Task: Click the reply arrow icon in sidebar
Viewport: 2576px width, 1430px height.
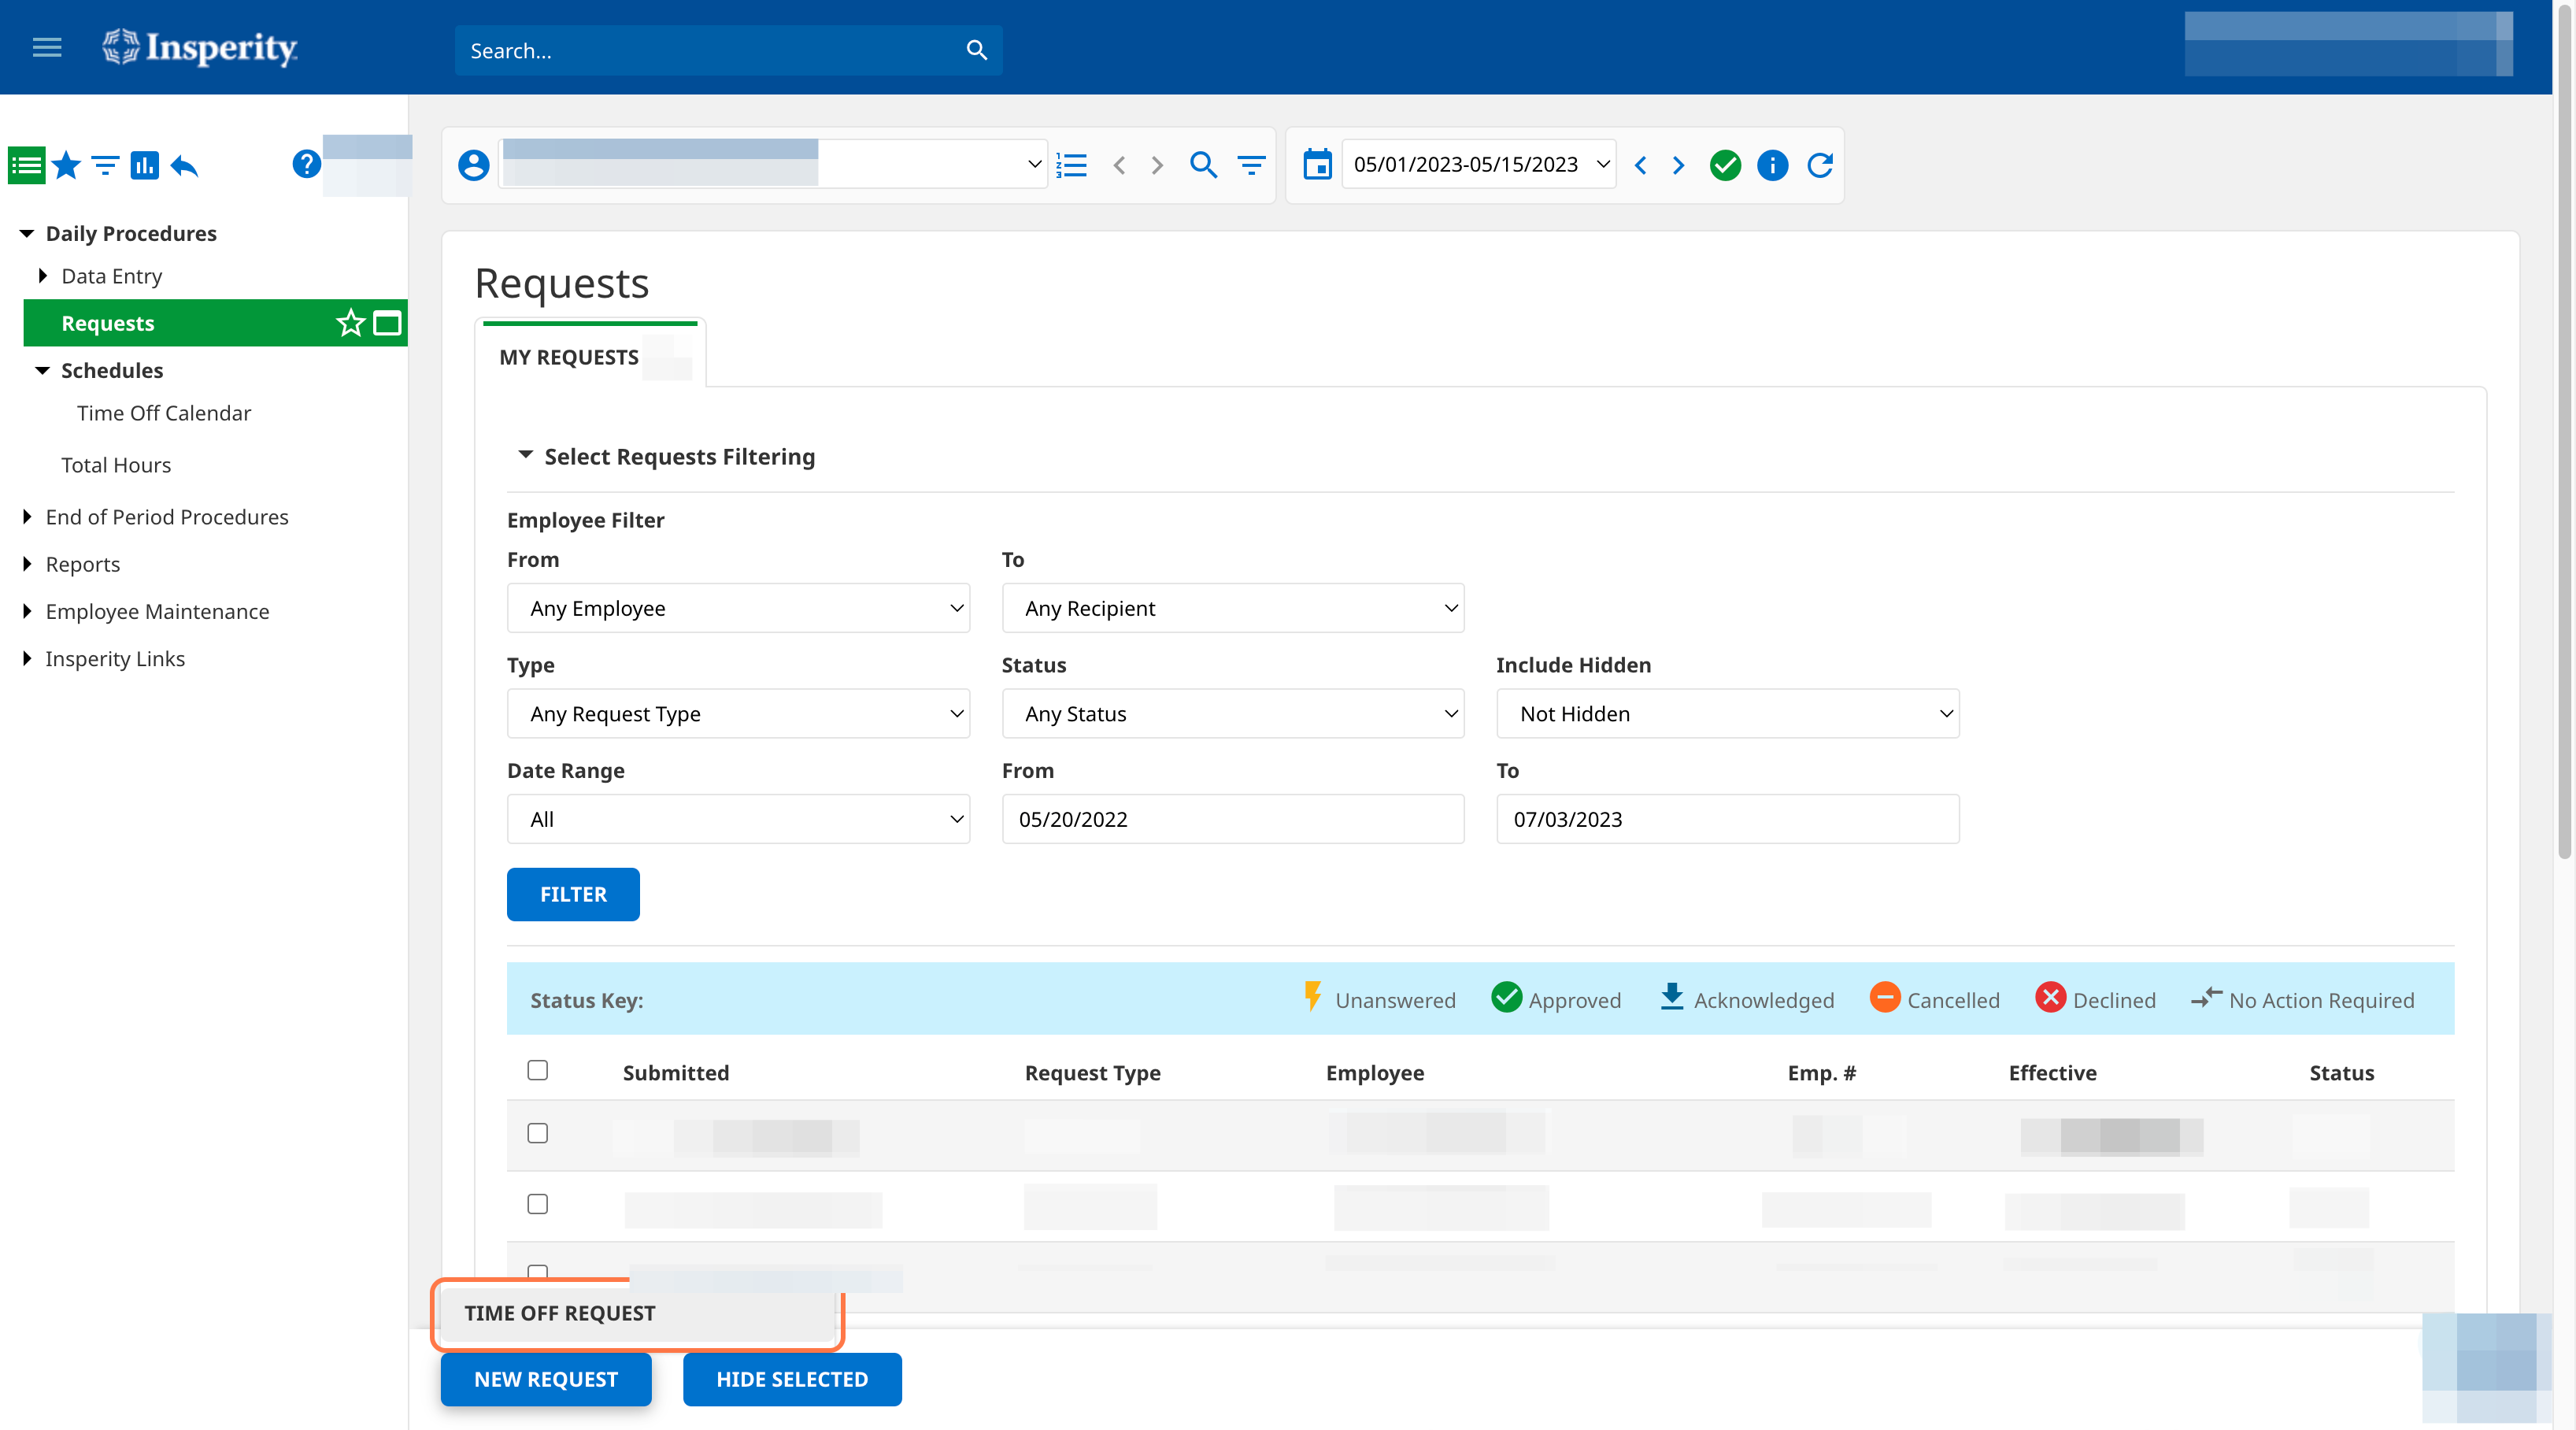Action: click(x=185, y=165)
